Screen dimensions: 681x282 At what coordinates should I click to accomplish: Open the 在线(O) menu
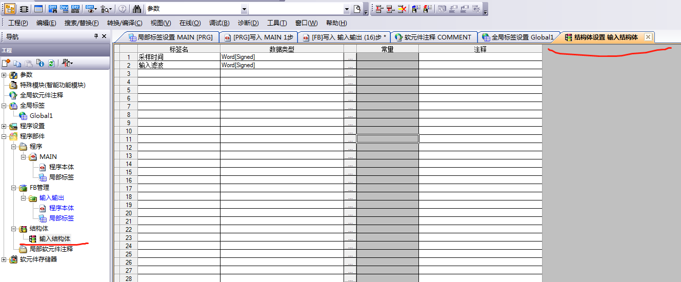click(x=190, y=23)
